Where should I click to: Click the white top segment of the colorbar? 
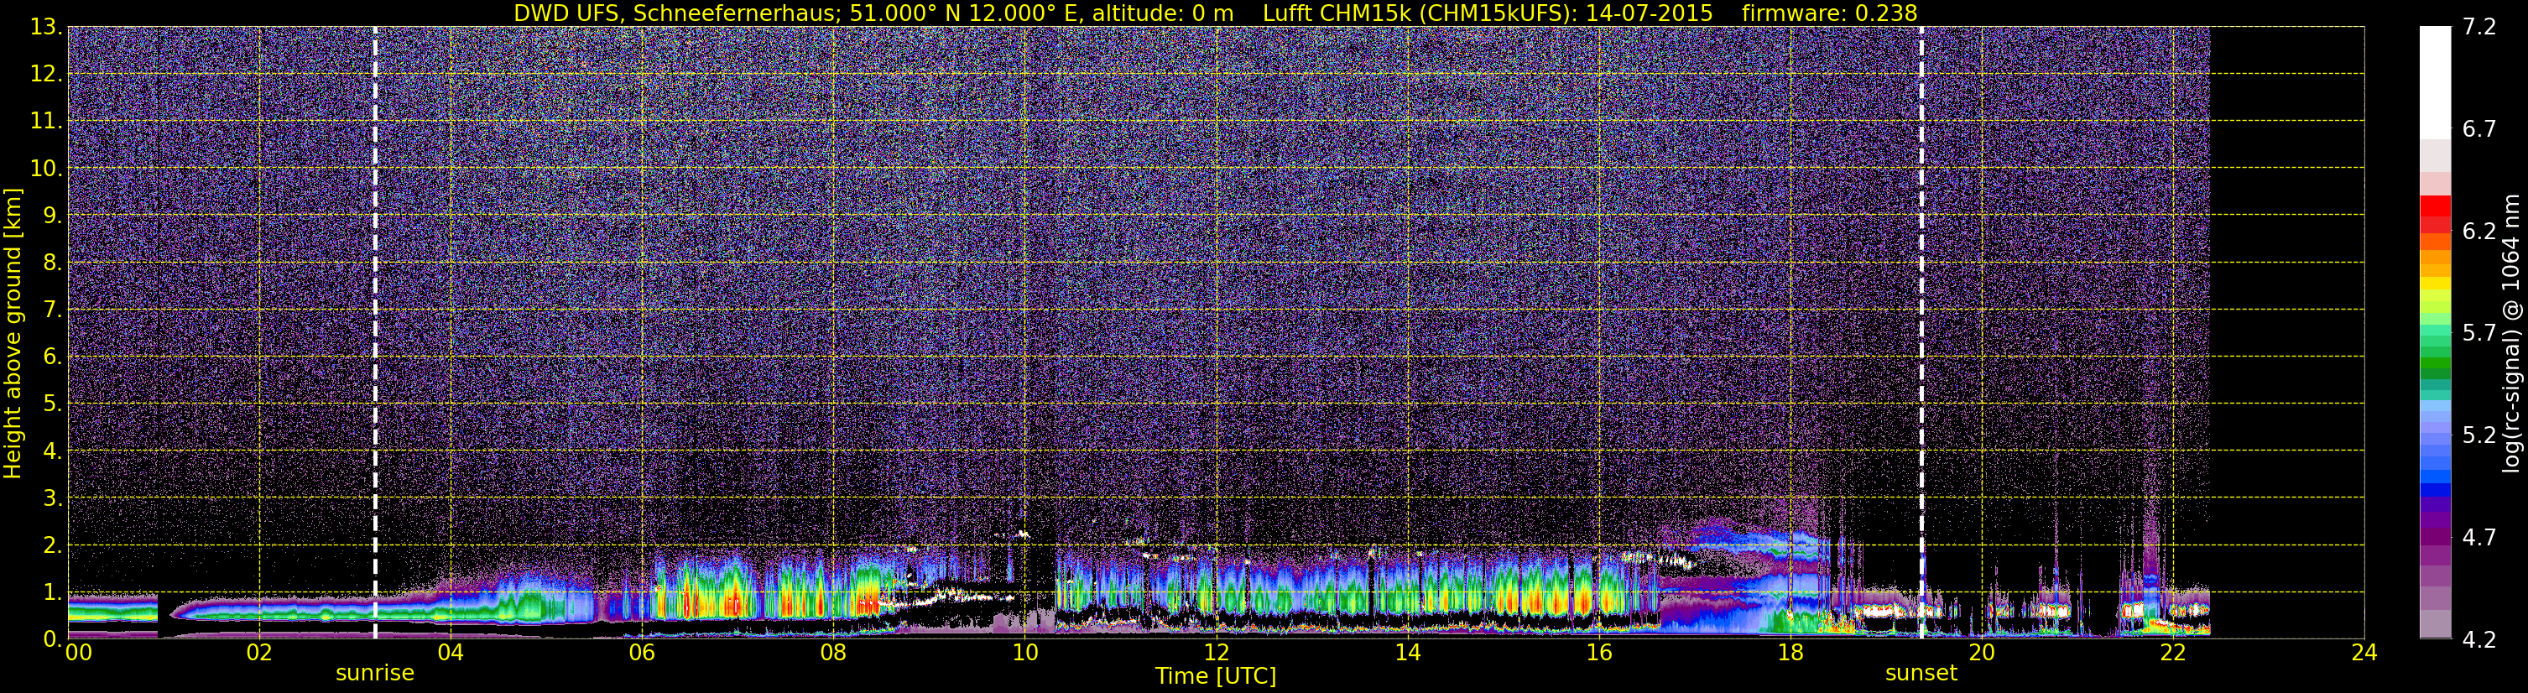tap(2435, 82)
